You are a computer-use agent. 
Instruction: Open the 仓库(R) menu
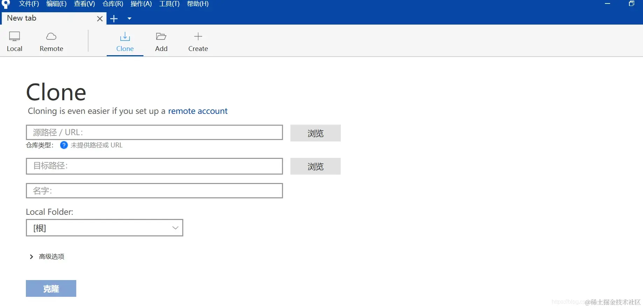click(x=113, y=4)
